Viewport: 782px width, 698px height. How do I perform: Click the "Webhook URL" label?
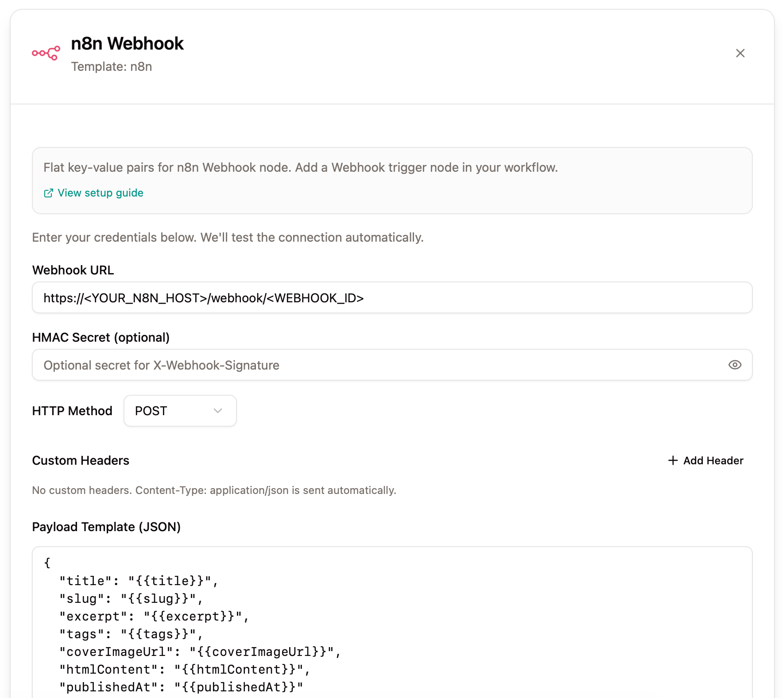pyautogui.click(x=73, y=270)
